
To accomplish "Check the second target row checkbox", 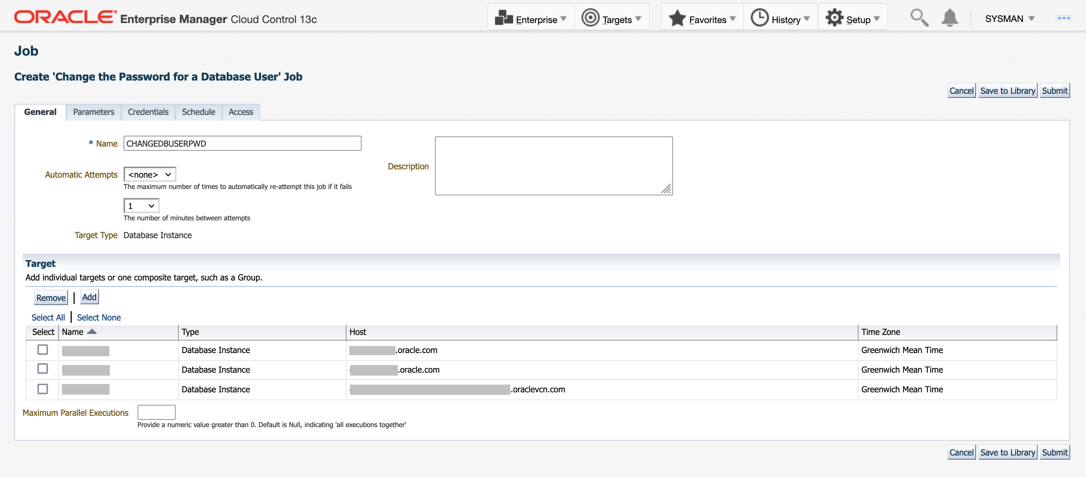I will (43, 369).
